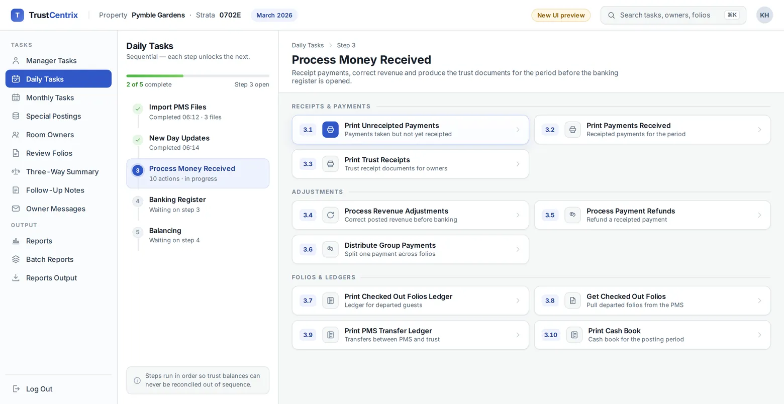Click the printer icon for Print Unreceipted Payments
This screenshot has width=784, height=404.
pyautogui.click(x=330, y=130)
